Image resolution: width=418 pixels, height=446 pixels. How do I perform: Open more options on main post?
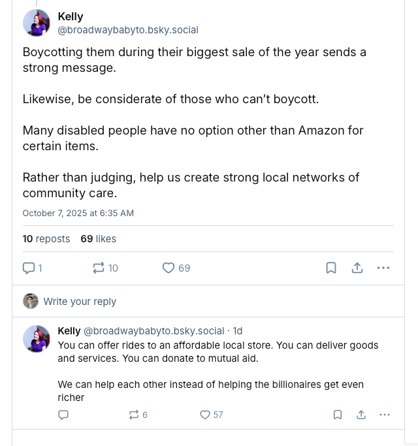point(383,268)
